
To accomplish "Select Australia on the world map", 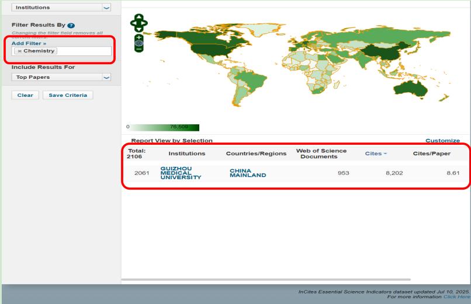I will tap(411, 89).
